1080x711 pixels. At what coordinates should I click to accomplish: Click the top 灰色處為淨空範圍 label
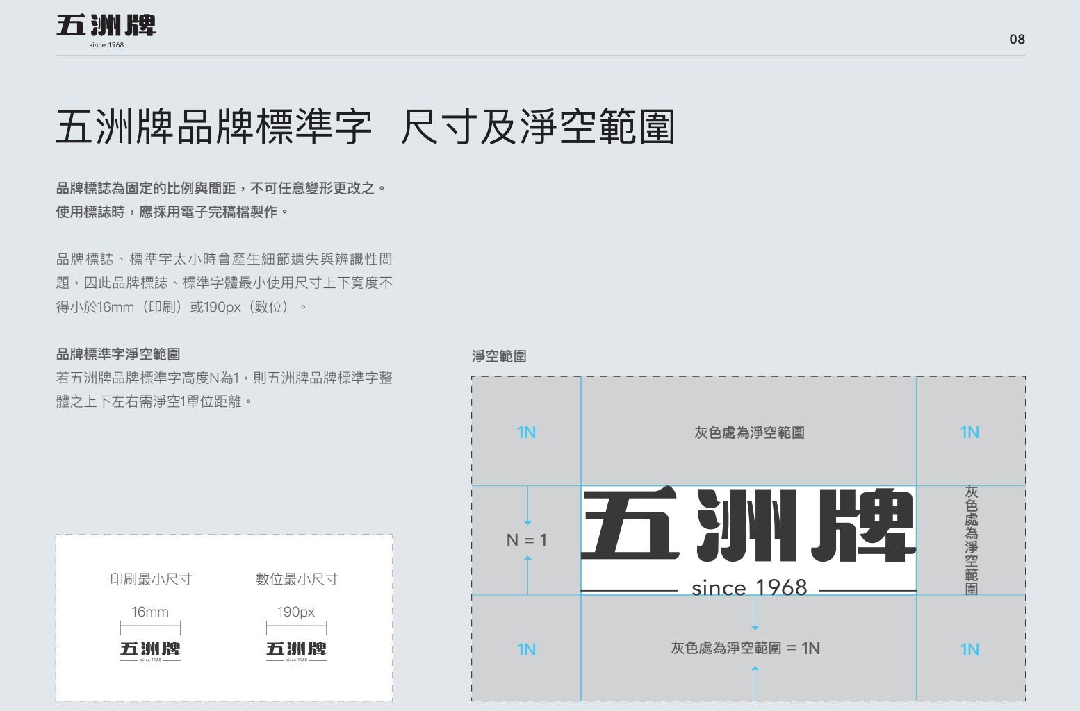749,433
